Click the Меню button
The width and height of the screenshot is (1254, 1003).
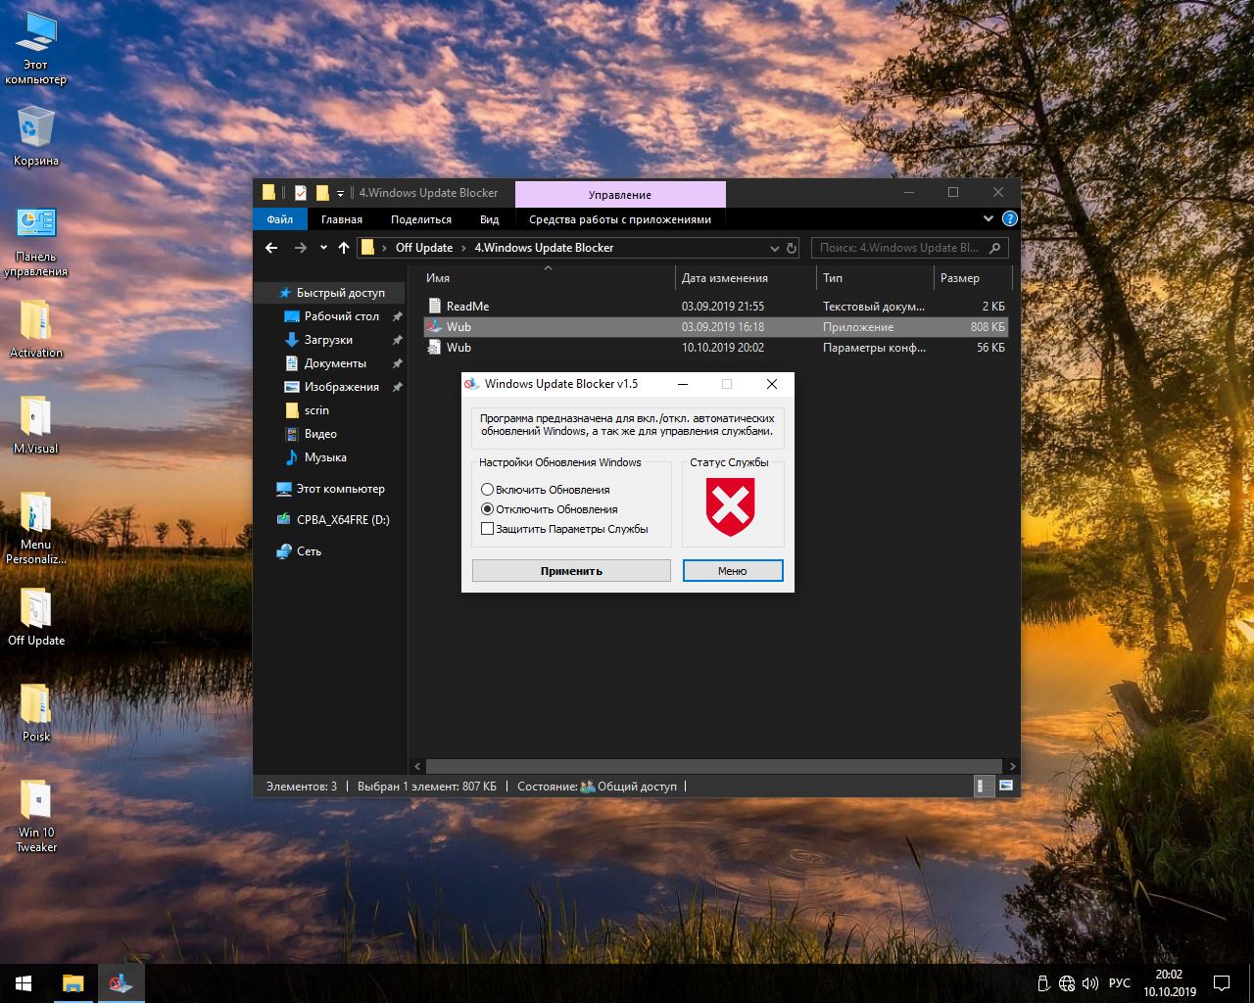coord(732,570)
